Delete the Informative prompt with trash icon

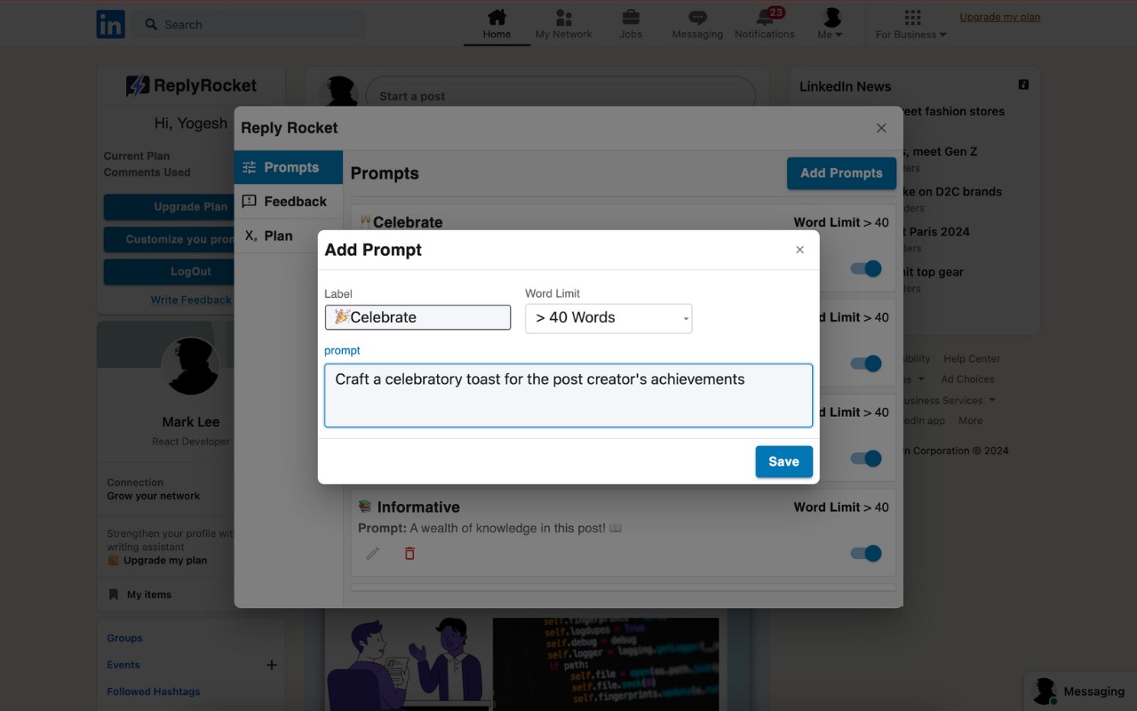pos(409,554)
